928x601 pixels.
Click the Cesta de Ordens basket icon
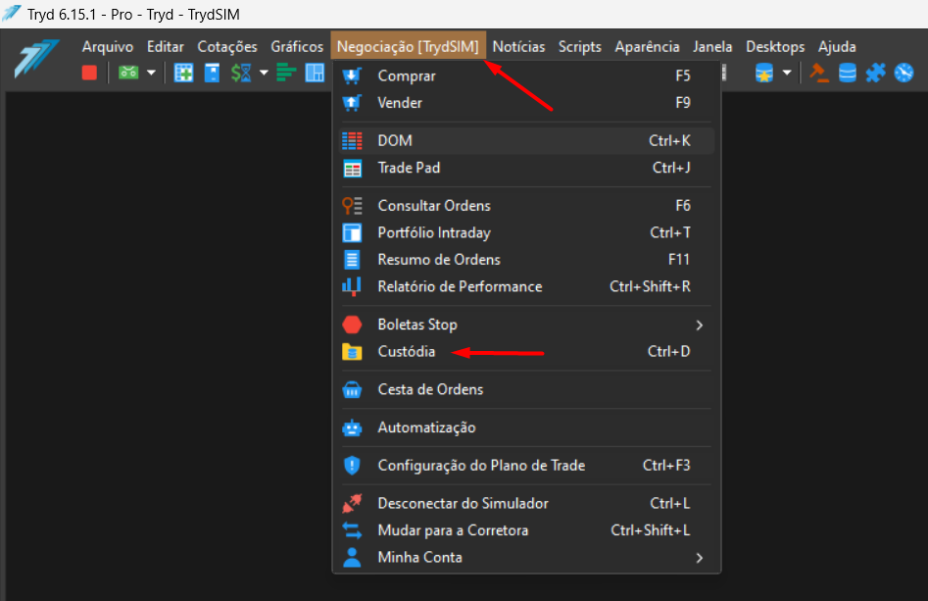(x=352, y=389)
